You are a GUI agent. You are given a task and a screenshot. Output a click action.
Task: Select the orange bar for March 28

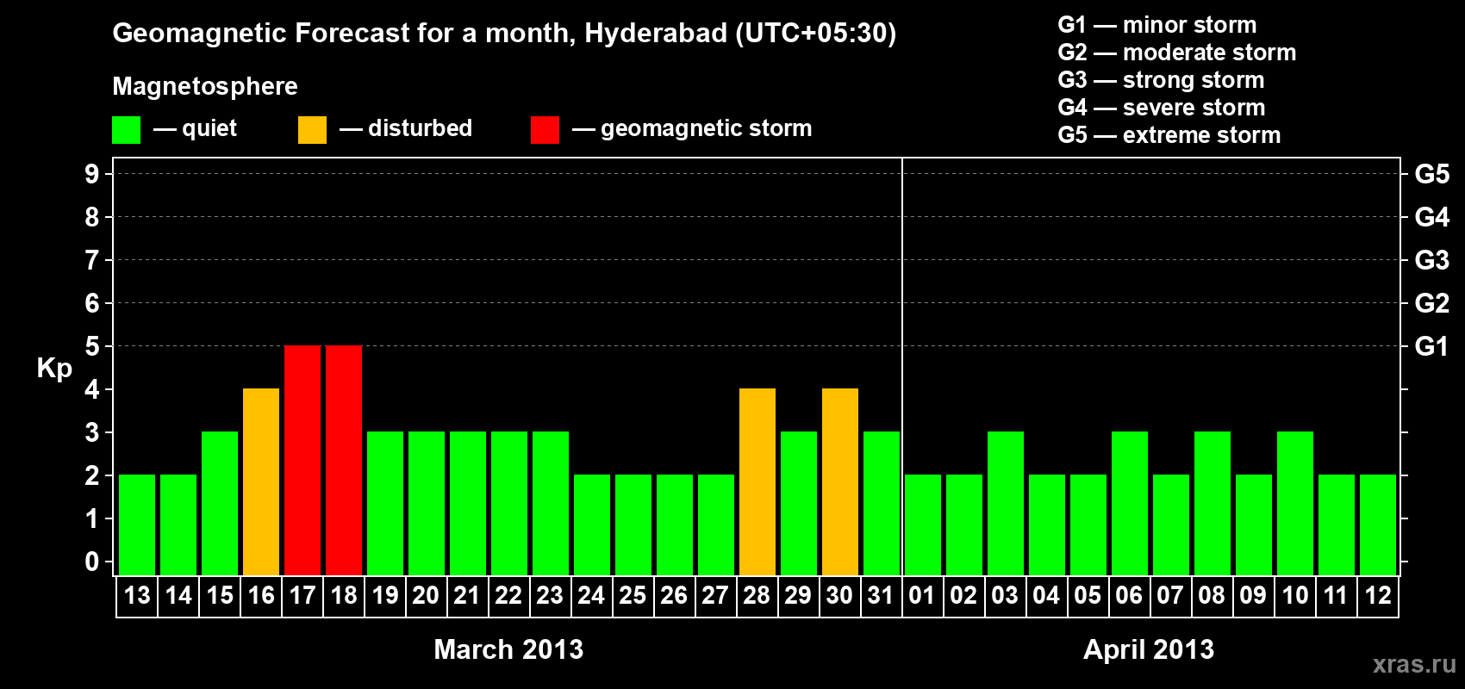point(757,481)
